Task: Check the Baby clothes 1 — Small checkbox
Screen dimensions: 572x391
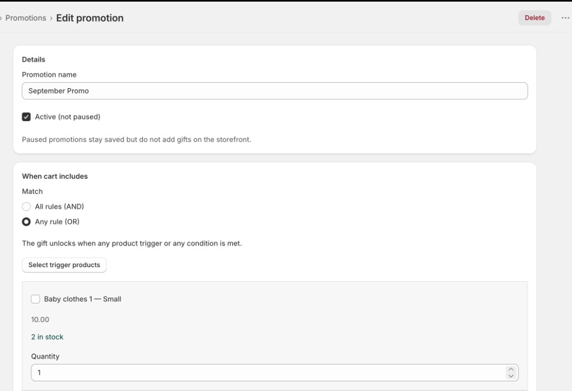Action: (35, 299)
